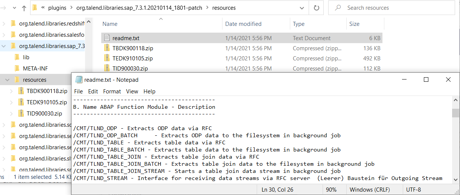Click the readme.txt text document icon
Viewport: 460px width, 195px height.
coord(107,38)
